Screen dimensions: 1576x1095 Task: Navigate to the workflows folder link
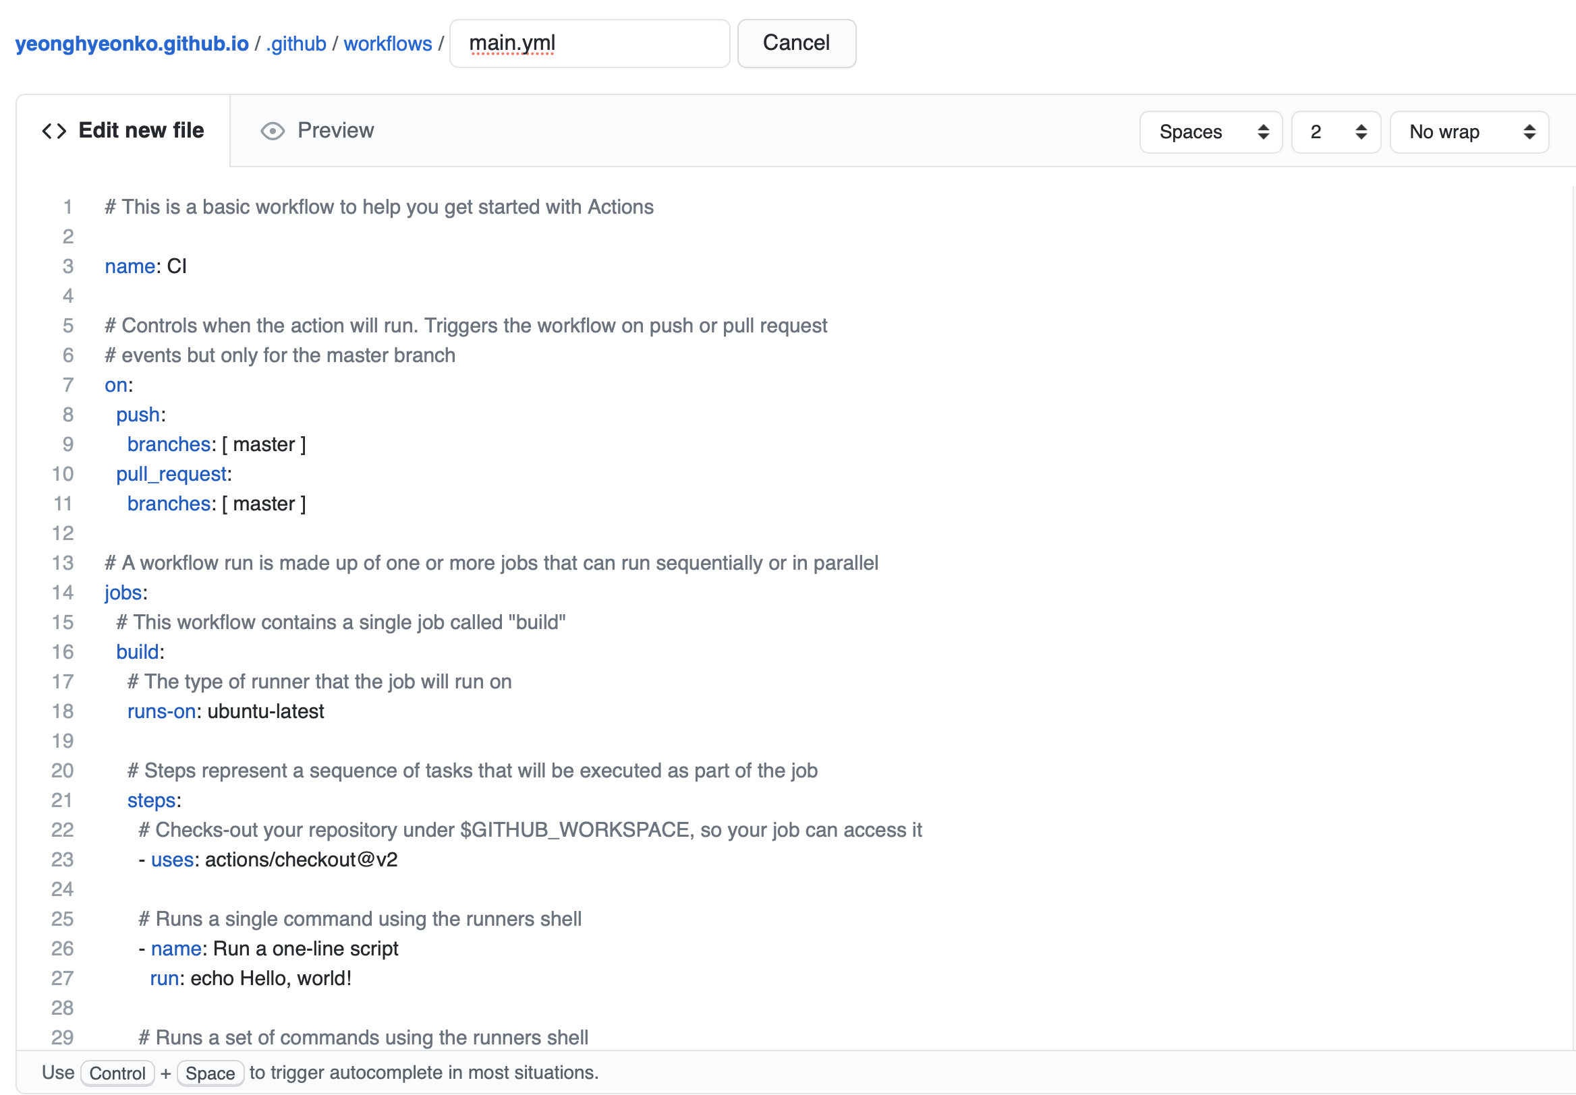[388, 43]
